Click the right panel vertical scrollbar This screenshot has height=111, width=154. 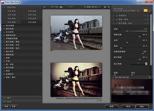click(151, 40)
